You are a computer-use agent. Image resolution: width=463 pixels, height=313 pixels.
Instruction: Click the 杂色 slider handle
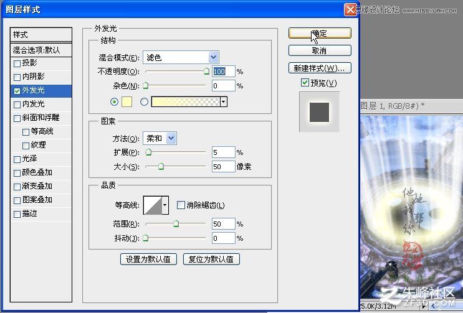pos(146,86)
